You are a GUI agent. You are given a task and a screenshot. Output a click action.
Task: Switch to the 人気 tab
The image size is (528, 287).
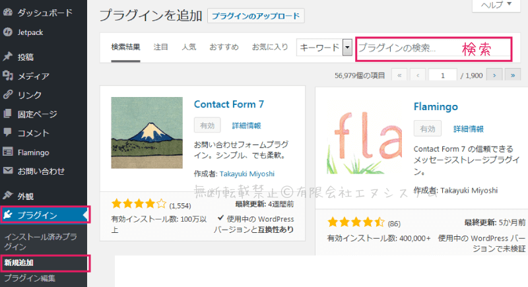pyautogui.click(x=189, y=47)
